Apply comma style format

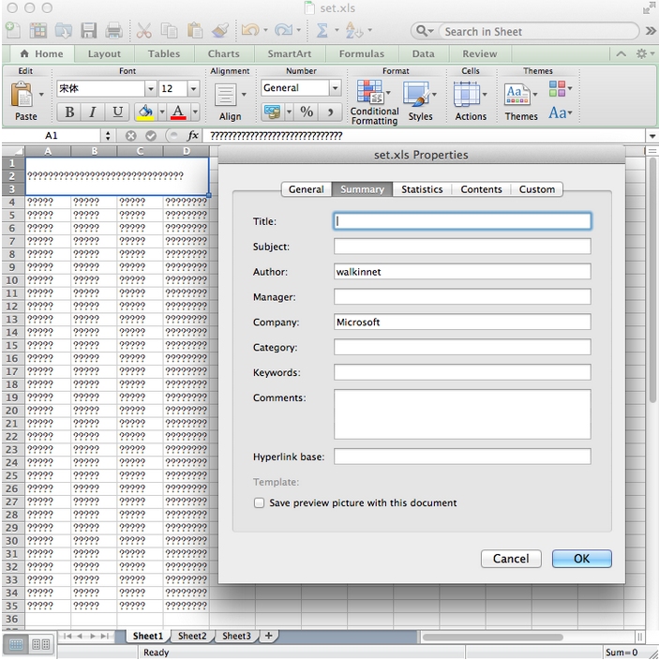point(330,112)
